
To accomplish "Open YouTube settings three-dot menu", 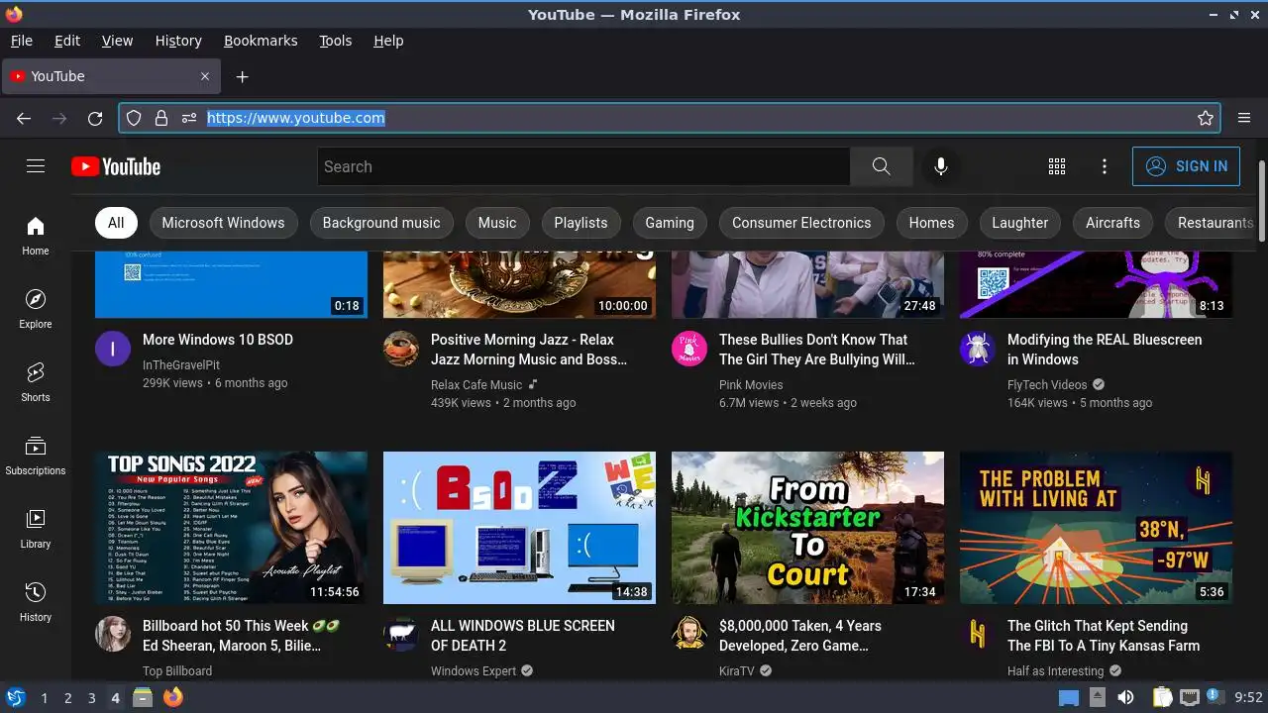I will pos(1105,166).
